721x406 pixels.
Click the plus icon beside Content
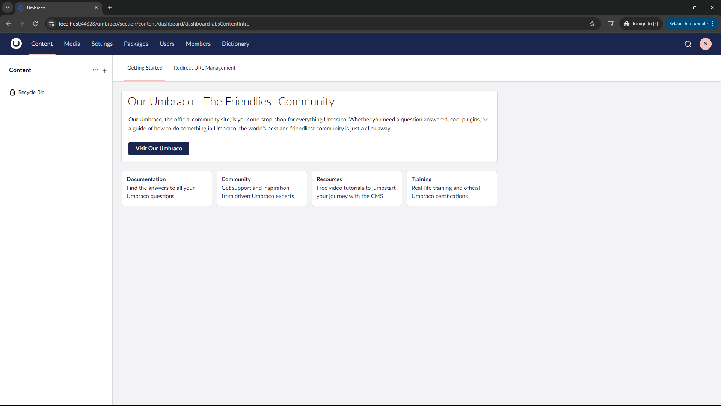[x=104, y=71]
